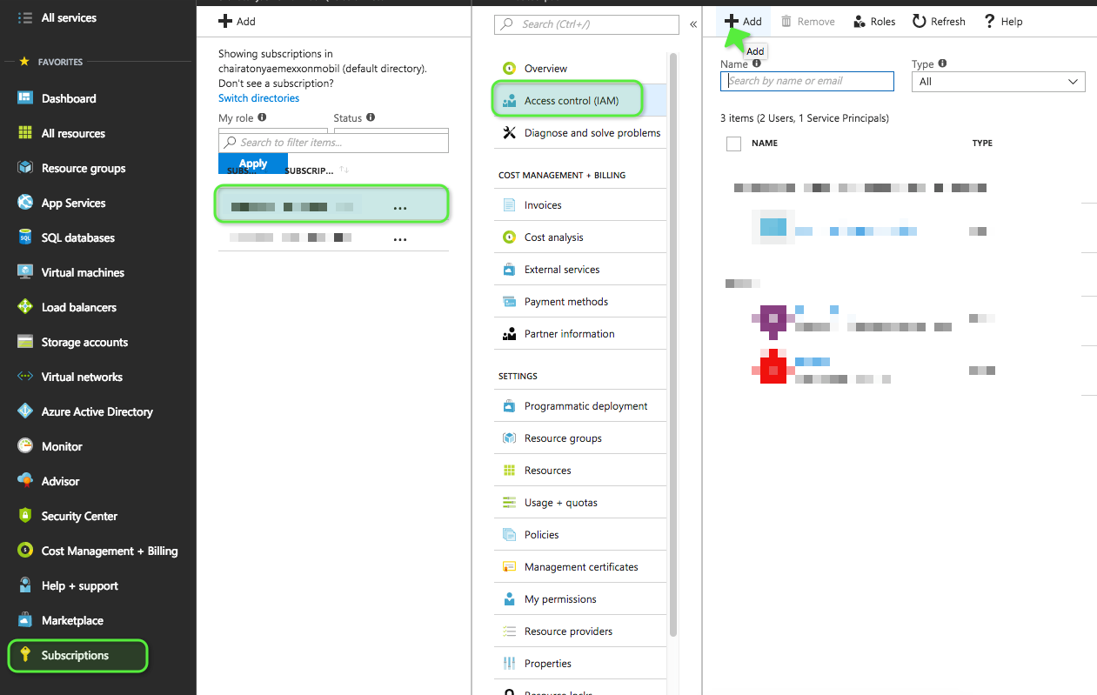Open Resources under Settings
The width and height of the screenshot is (1097, 695).
pyautogui.click(x=580, y=471)
